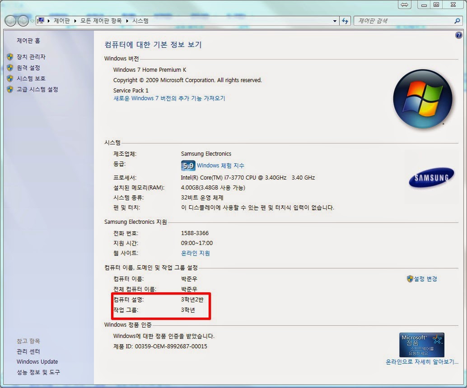The width and height of the screenshot is (467, 388).
Task: Click shield icon beside 장치 관리자
Action: pos(10,57)
